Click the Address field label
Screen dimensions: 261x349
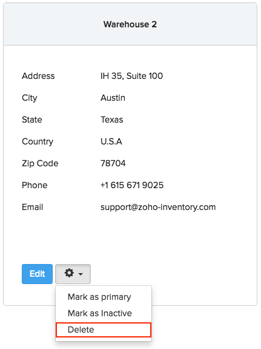pyautogui.click(x=38, y=76)
